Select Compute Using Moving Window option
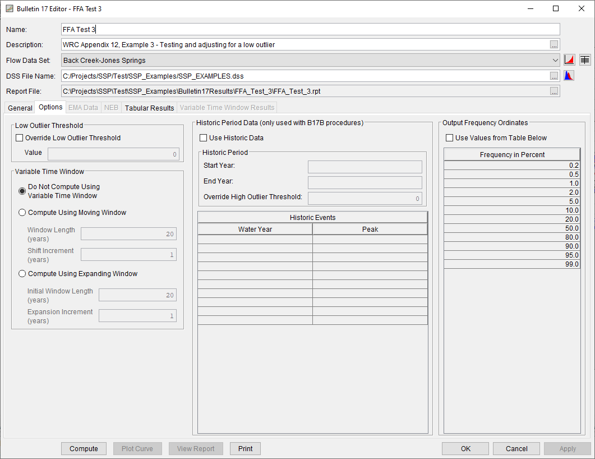595x459 pixels. pos(22,213)
